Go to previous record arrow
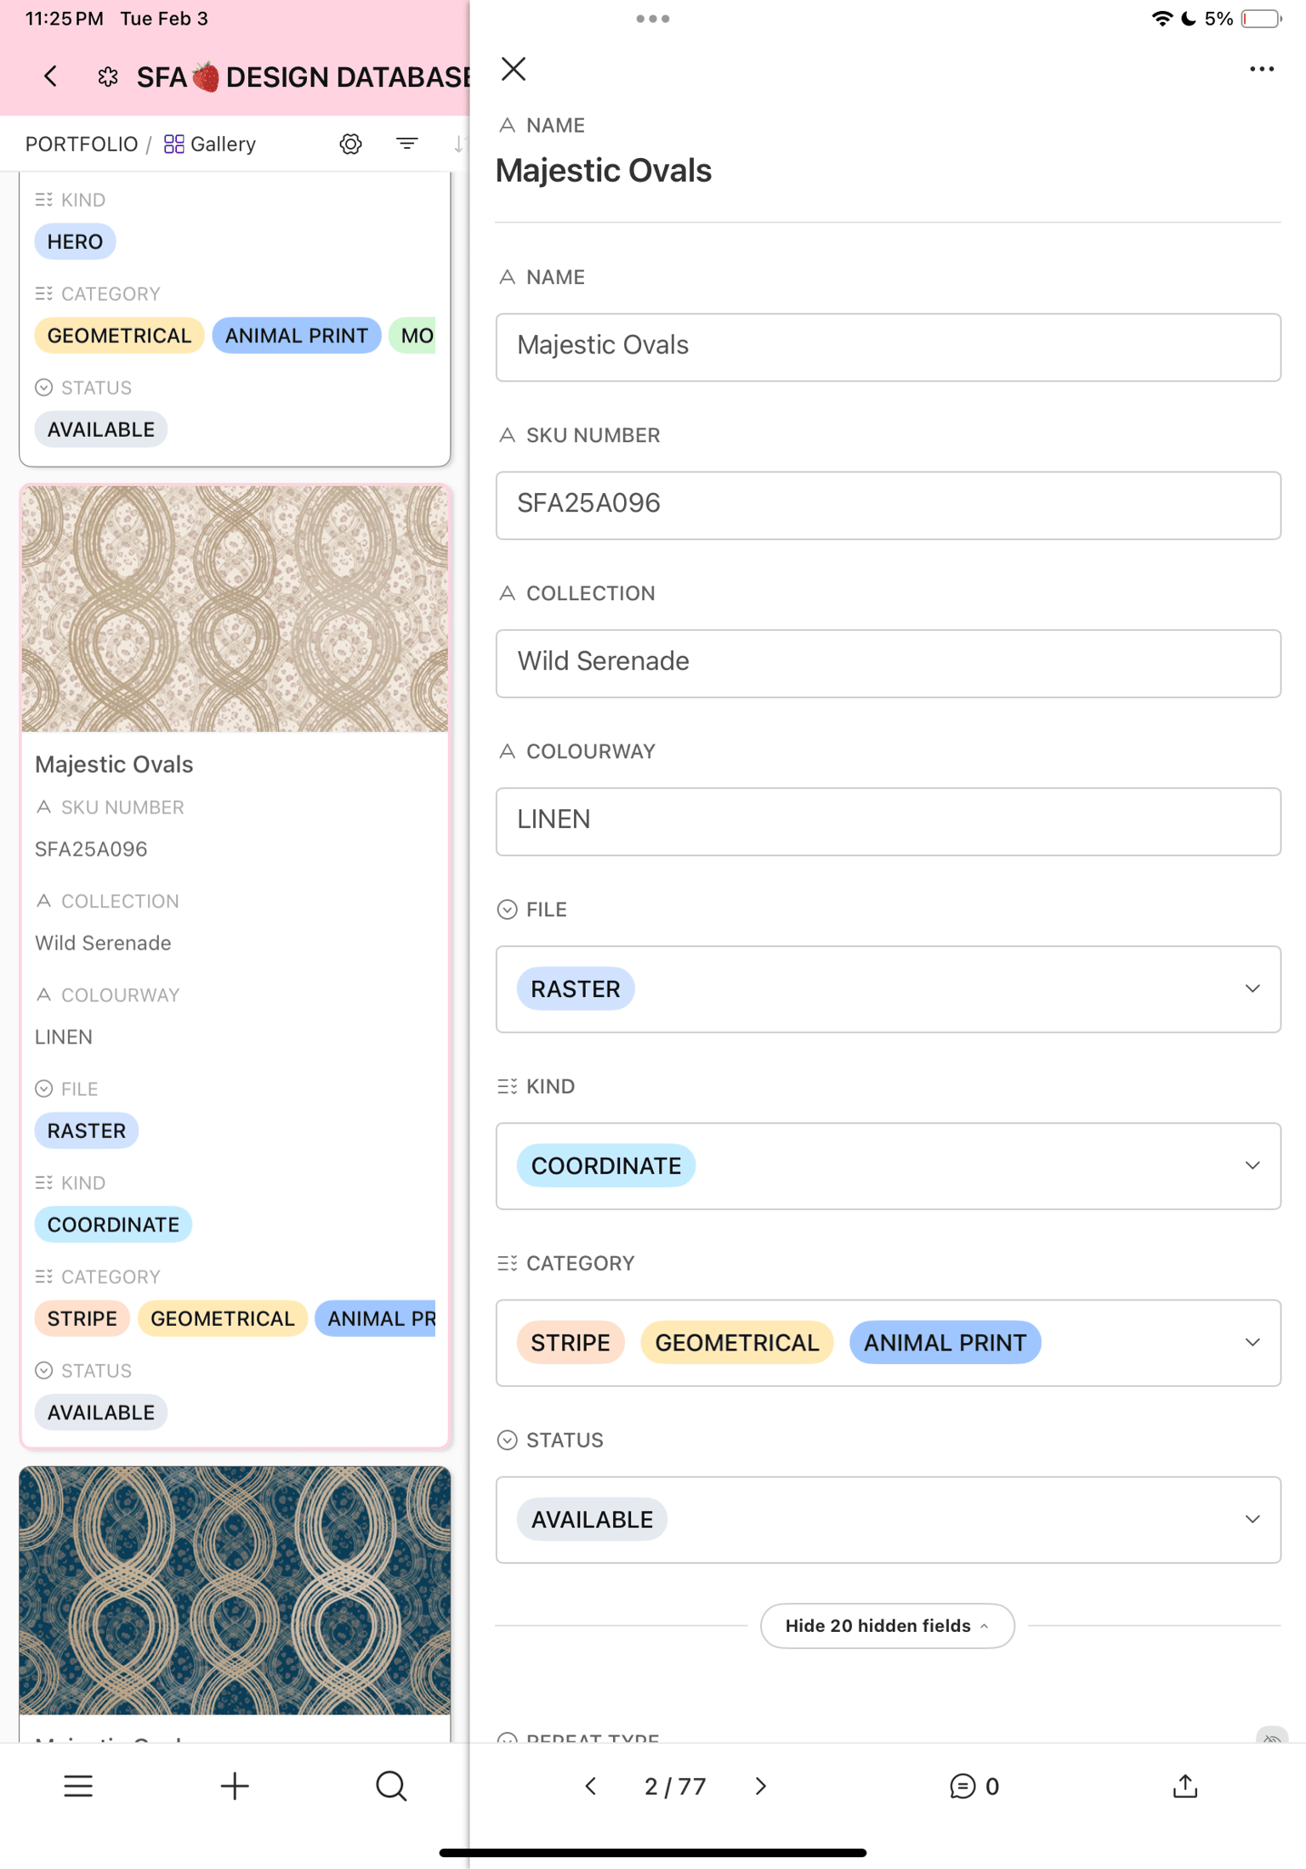 click(x=591, y=1786)
